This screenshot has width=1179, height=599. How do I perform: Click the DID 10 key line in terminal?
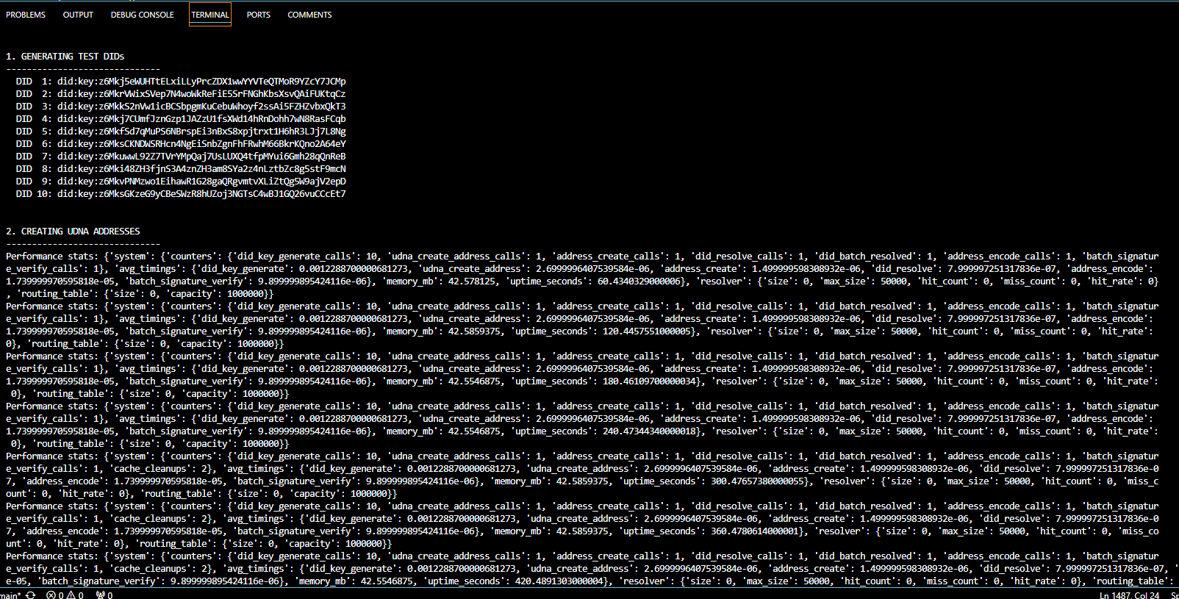[180, 194]
